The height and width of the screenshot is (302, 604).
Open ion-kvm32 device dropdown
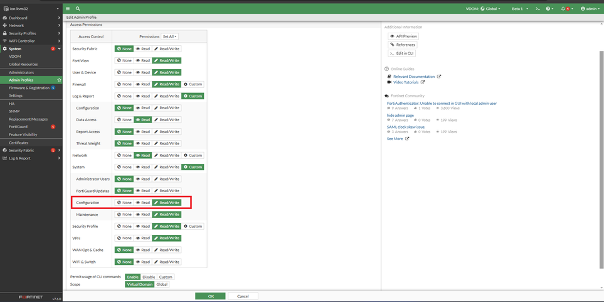[x=31, y=9]
